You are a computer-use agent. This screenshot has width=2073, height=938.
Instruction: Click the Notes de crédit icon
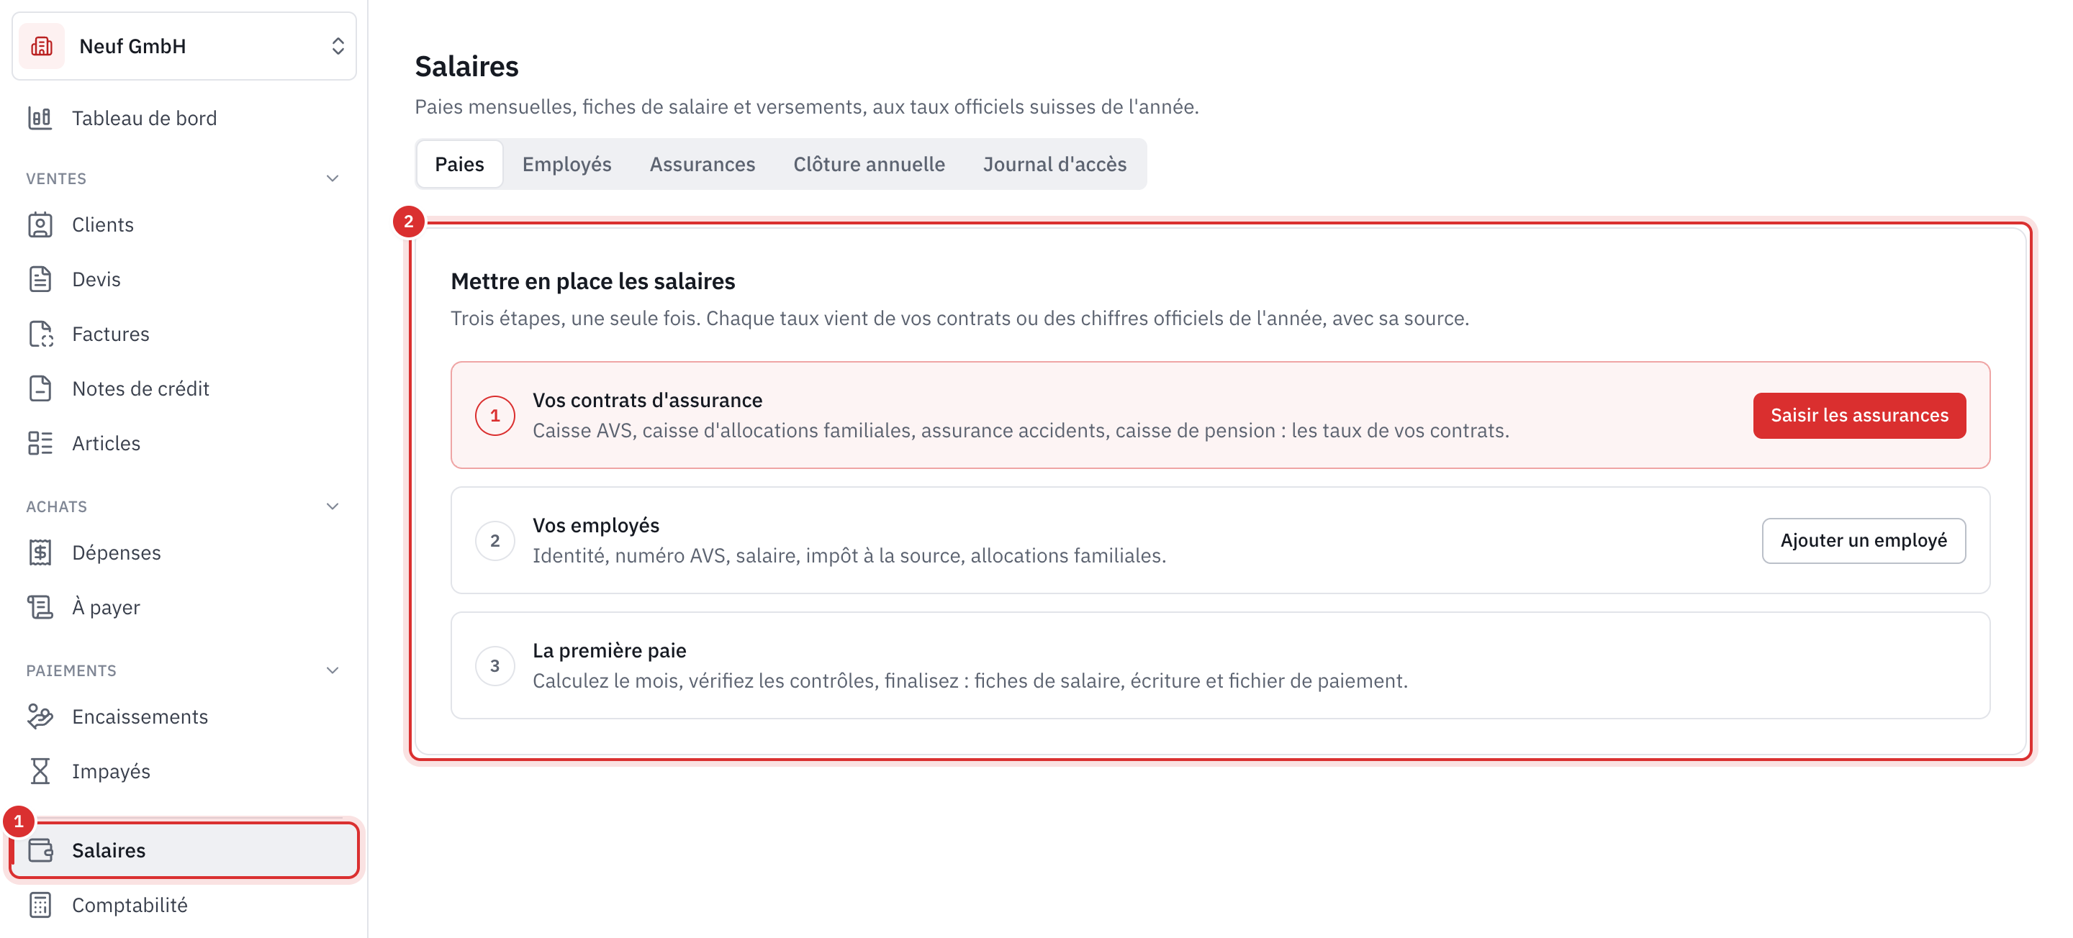coord(40,388)
